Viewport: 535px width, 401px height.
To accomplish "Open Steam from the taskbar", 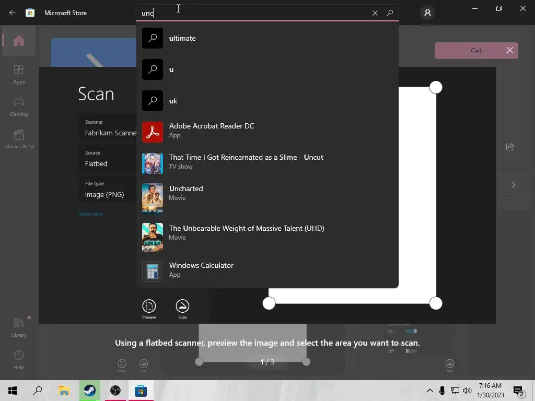I will pyautogui.click(x=90, y=391).
